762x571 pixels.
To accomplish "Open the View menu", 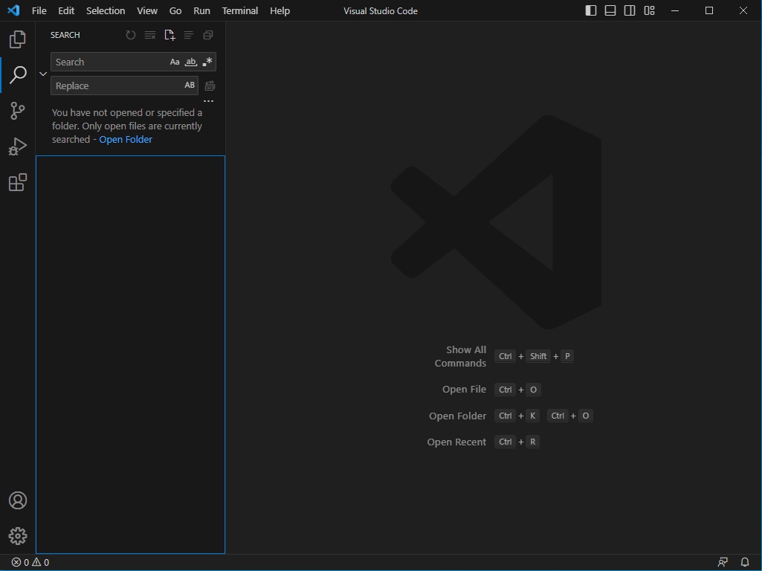I will click(x=146, y=10).
